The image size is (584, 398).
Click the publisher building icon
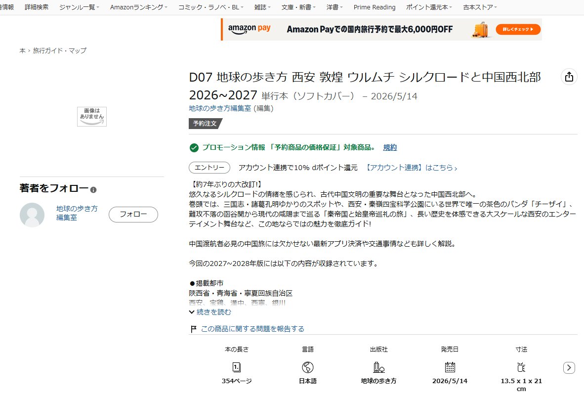(x=379, y=367)
